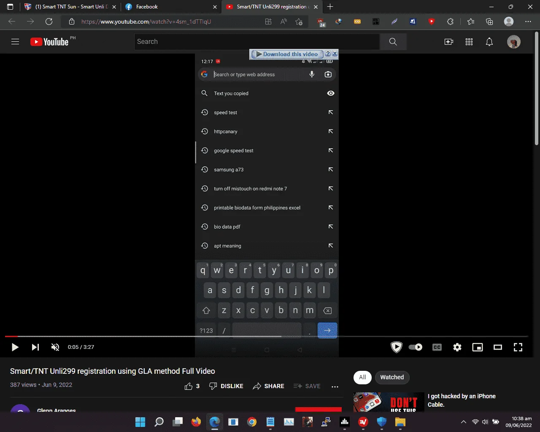Open the Extensions puzzle piece menu
The width and height of the screenshot is (540, 432).
click(x=450, y=22)
